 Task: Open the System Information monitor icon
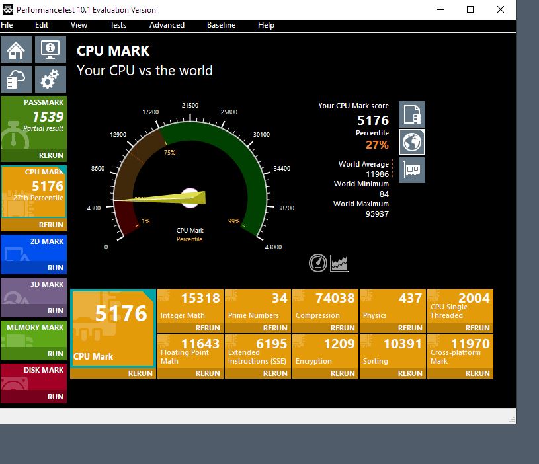tap(50, 50)
